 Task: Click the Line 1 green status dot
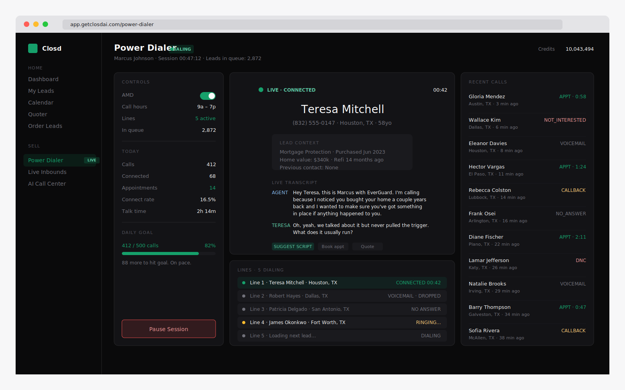[244, 283]
